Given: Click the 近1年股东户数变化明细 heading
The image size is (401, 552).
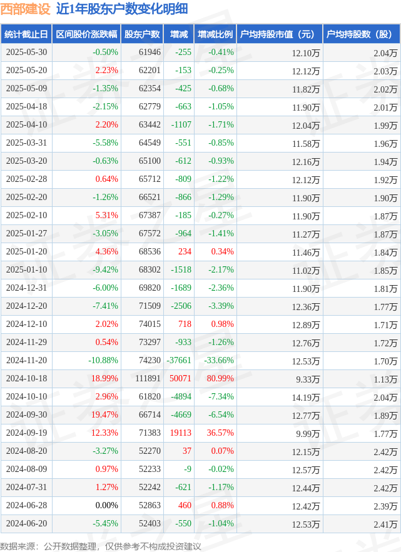Looking at the screenshot, I should click(122, 9).
